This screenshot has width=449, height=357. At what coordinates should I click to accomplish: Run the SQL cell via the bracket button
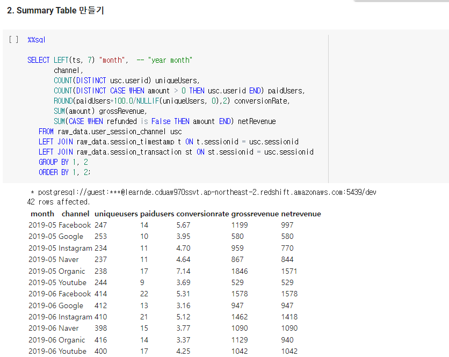coord(13,40)
